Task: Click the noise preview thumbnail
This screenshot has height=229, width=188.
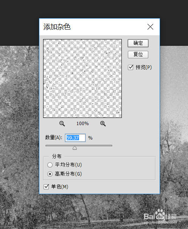Action: coord(82,78)
